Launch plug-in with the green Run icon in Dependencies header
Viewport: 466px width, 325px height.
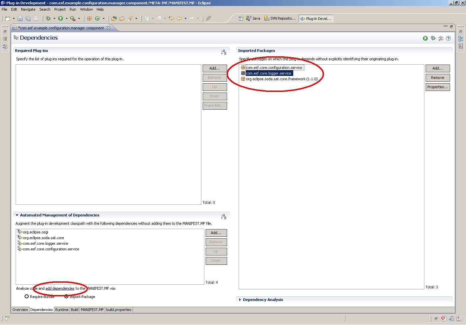coord(425,38)
